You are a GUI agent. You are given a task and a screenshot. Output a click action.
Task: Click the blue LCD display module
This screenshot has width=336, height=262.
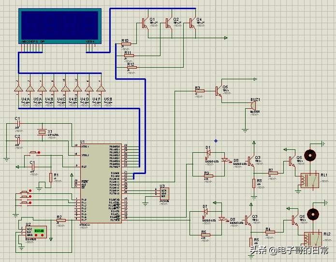[x=60, y=26]
